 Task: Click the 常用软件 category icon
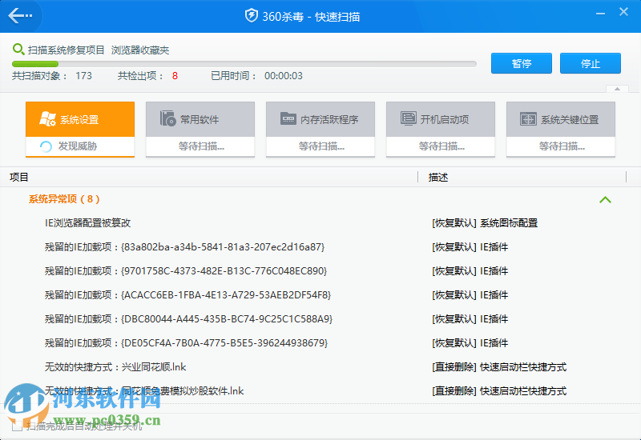[x=167, y=118]
